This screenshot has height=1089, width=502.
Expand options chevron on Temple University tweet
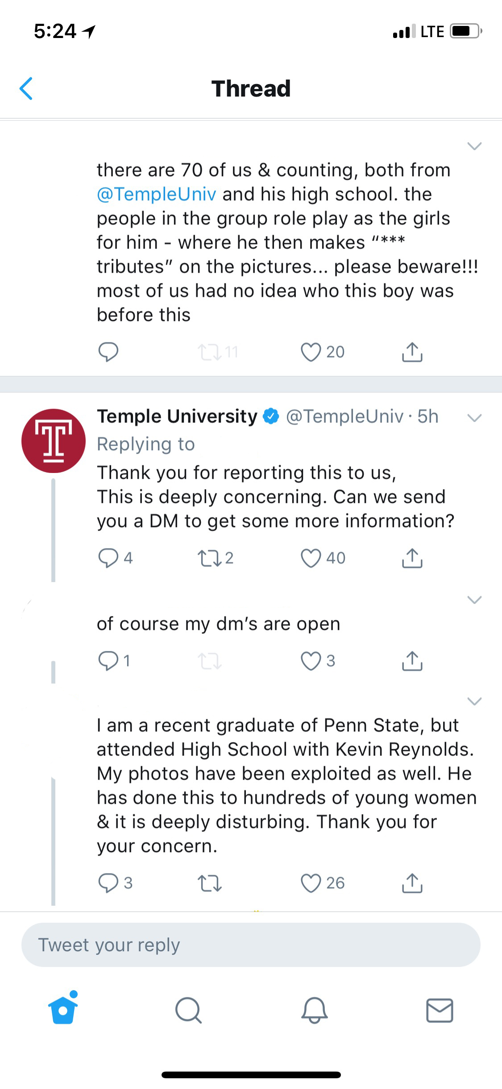pos(474,418)
